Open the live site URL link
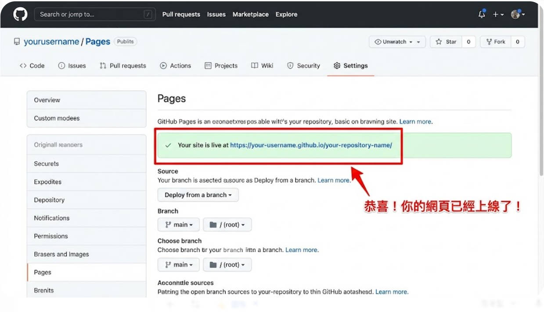 [x=310, y=145]
